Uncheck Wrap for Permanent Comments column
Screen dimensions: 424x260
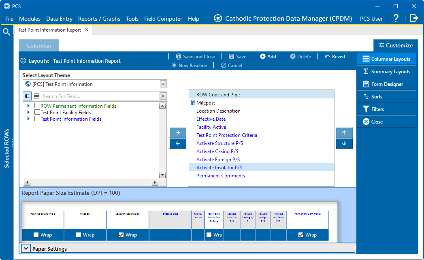coord(301,235)
